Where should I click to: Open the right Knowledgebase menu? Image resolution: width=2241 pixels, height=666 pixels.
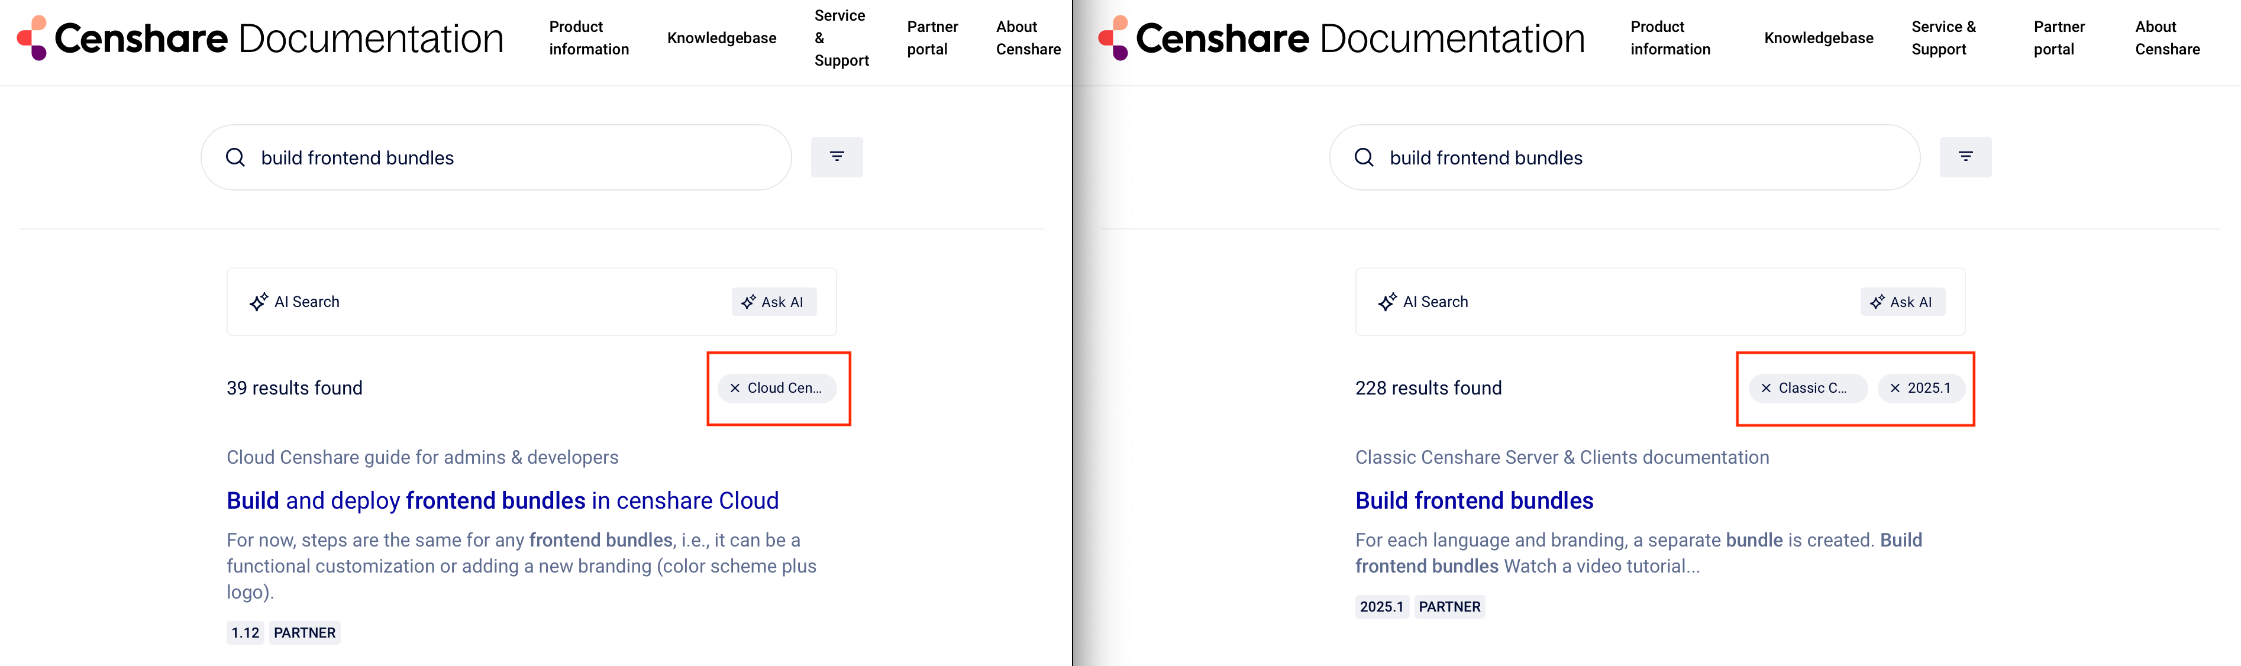click(1818, 38)
